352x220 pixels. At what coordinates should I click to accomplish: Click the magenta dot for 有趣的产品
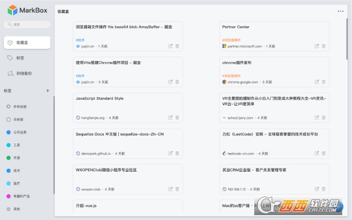tap(8, 196)
